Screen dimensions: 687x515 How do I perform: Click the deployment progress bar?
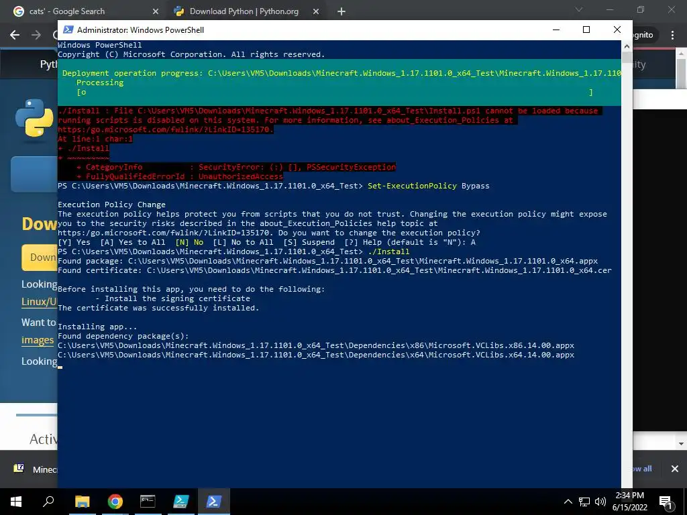coord(335,92)
